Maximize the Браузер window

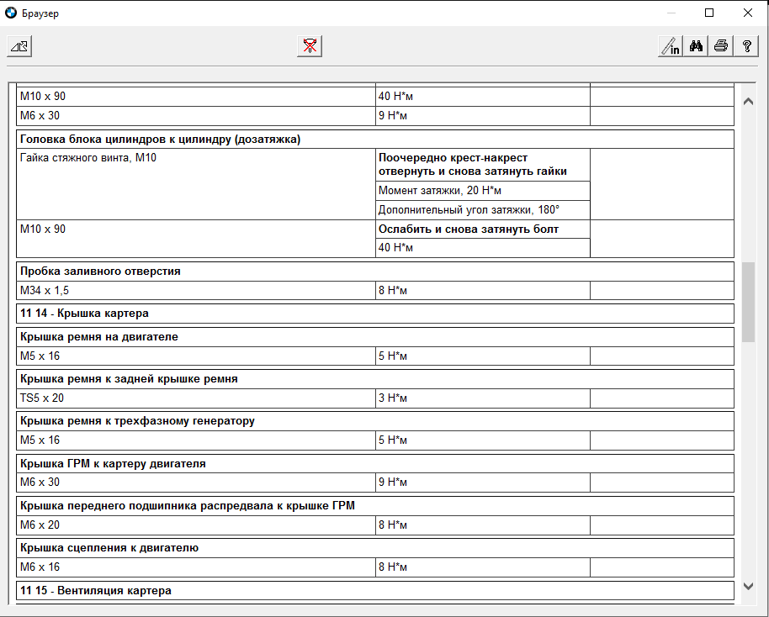coord(709,13)
